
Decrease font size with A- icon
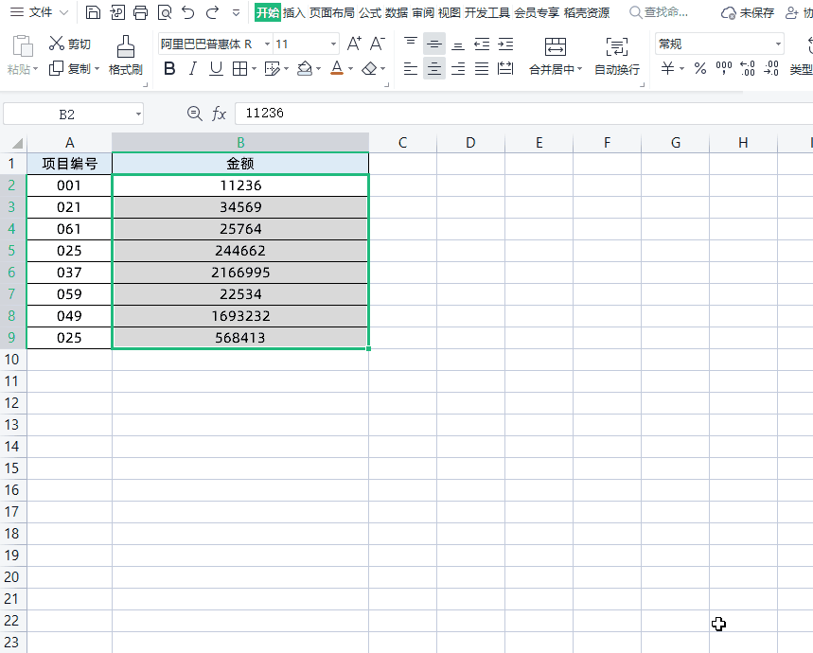[x=378, y=44]
